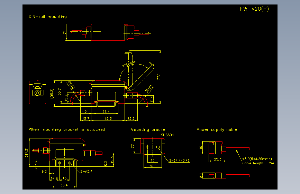Select the (38.2) reference dimension
The image size is (300, 194).
click(52, 93)
